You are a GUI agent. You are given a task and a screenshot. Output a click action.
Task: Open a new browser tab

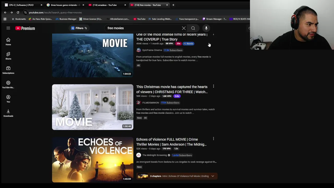(173, 5)
